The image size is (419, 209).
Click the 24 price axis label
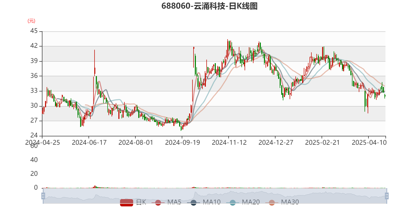coord(34,136)
